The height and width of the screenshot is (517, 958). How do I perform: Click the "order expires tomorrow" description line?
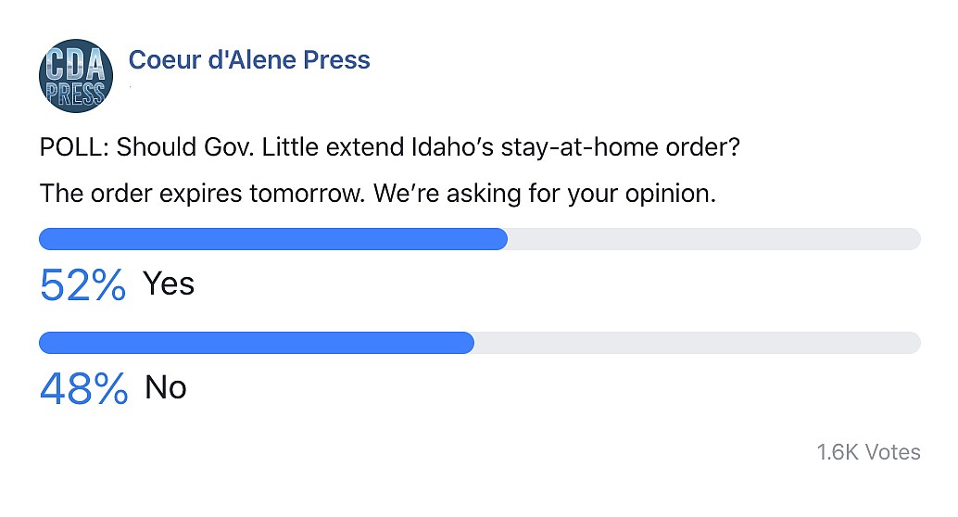[x=378, y=195]
